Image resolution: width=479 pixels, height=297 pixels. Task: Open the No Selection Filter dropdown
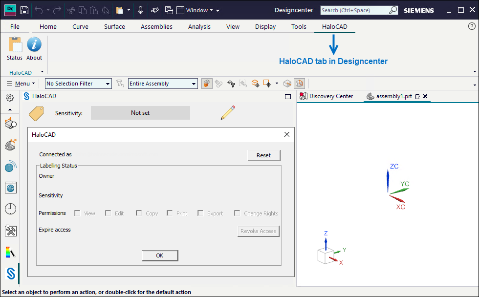pyautogui.click(x=78, y=84)
